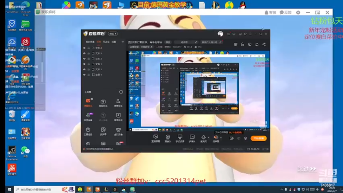343x193 pixels.
Task: Open the star-badge ranking assistant tool
Action: click(118, 117)
